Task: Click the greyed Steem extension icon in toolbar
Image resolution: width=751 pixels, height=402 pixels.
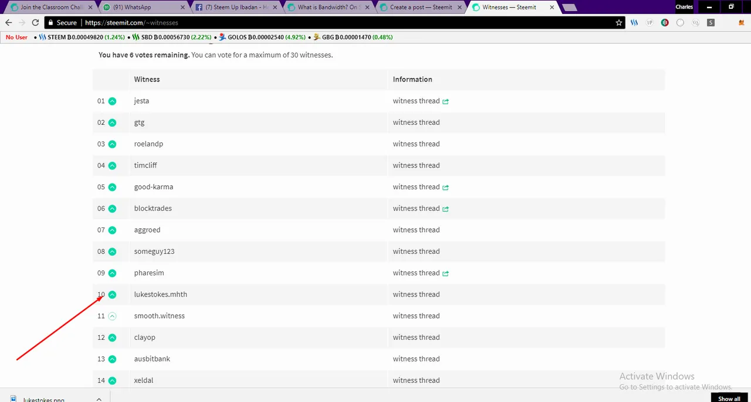Action: tap(695, 22)
